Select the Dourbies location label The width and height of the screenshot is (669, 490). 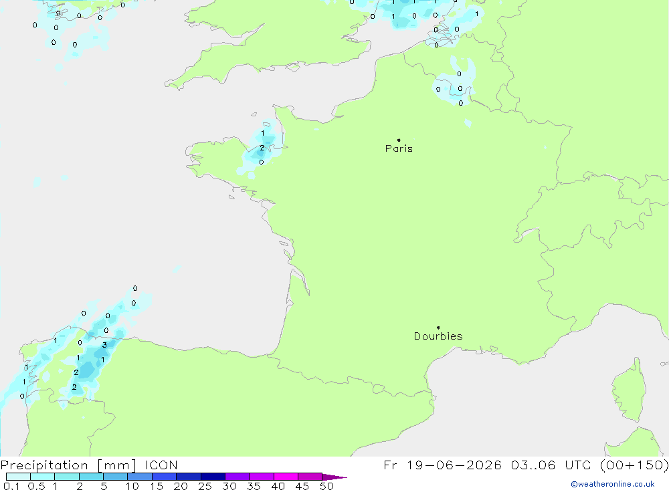(438, 336)
